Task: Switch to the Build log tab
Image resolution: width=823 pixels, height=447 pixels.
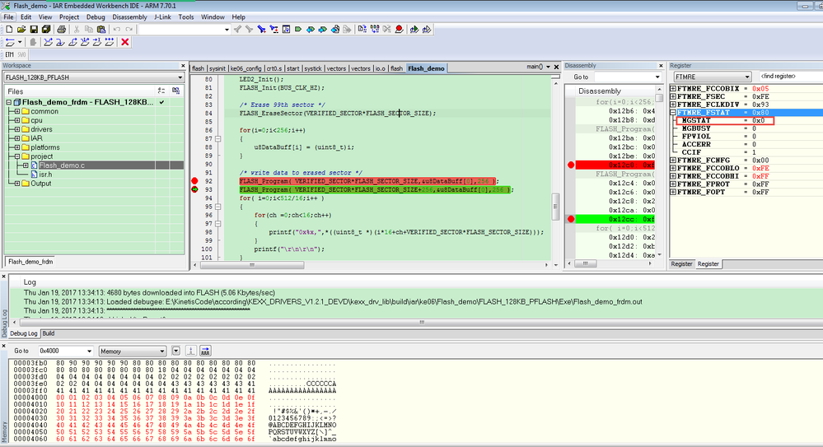Action: [x=49, y=333]
